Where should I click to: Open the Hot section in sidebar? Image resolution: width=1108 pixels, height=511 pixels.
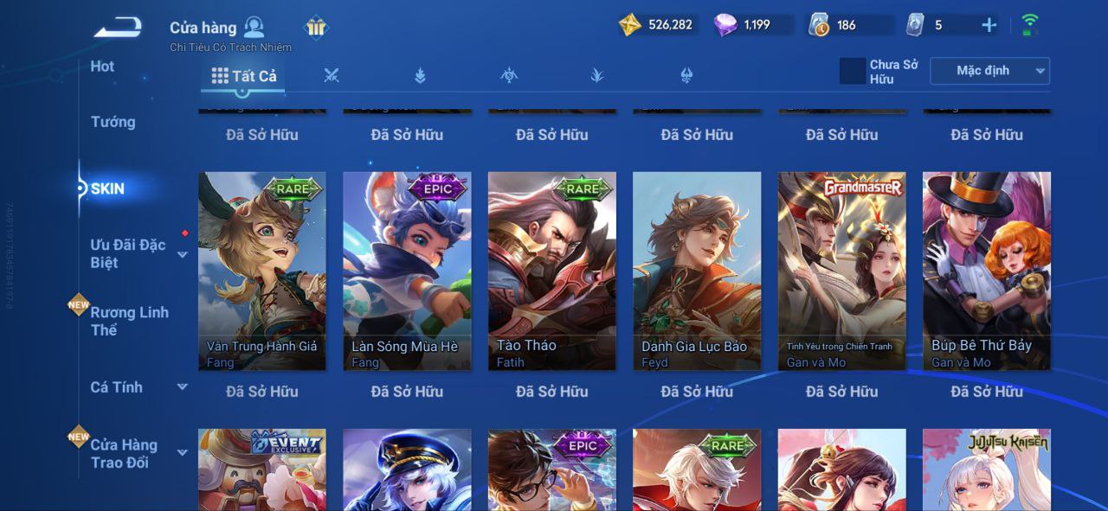point(102,67)
